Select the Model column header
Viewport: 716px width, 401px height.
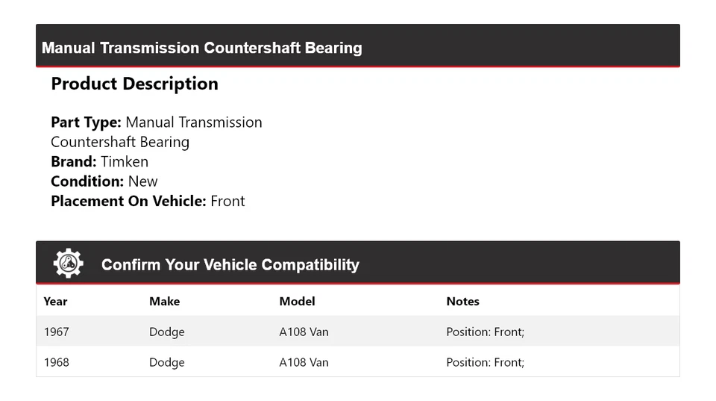(297, 302)
